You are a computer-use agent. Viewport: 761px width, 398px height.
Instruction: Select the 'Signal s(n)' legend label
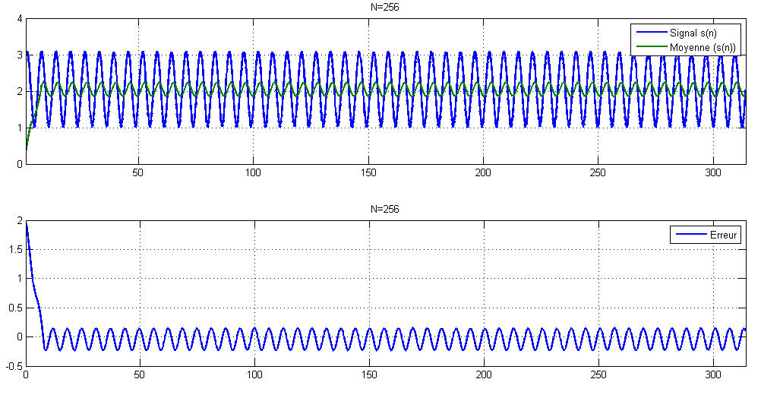pyautogui.click(x=694, y=33)
